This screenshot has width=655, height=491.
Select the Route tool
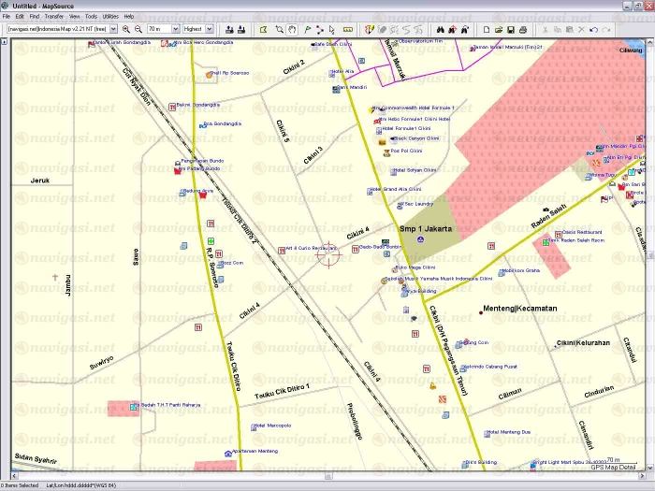pyautogui.click(x=320, y=29)
